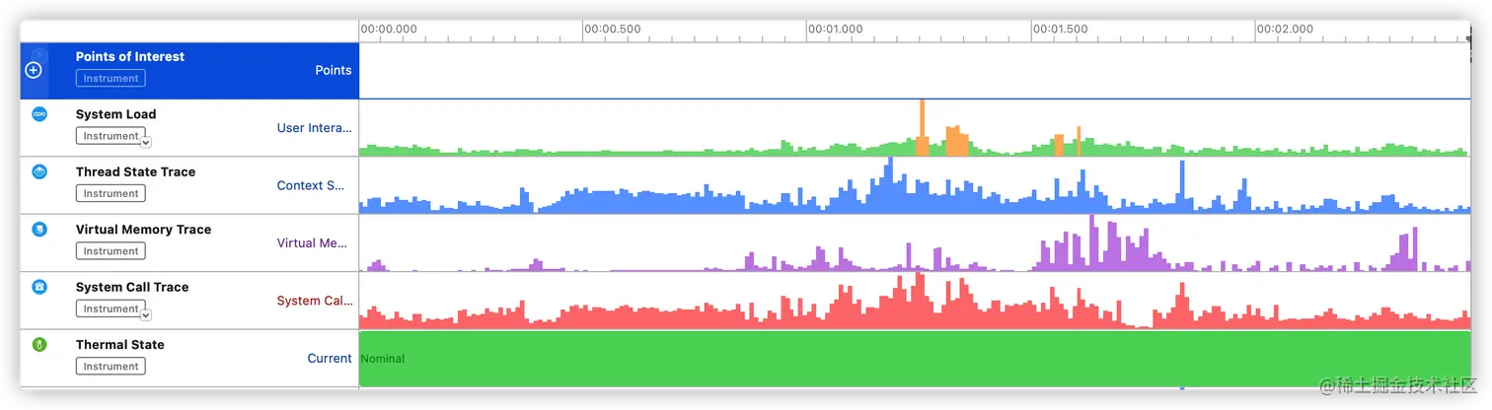Click the Current lane label for Thermal State
The width and height of the screenshot is (1492, 410).
tap(330, 358)
